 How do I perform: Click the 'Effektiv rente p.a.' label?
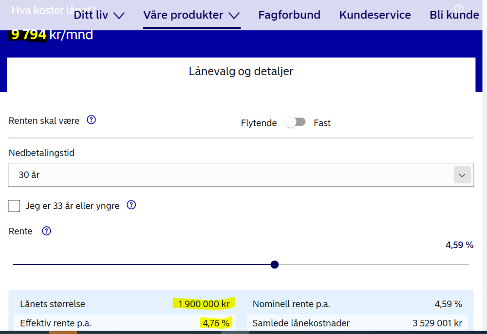[x=56, y=323]
